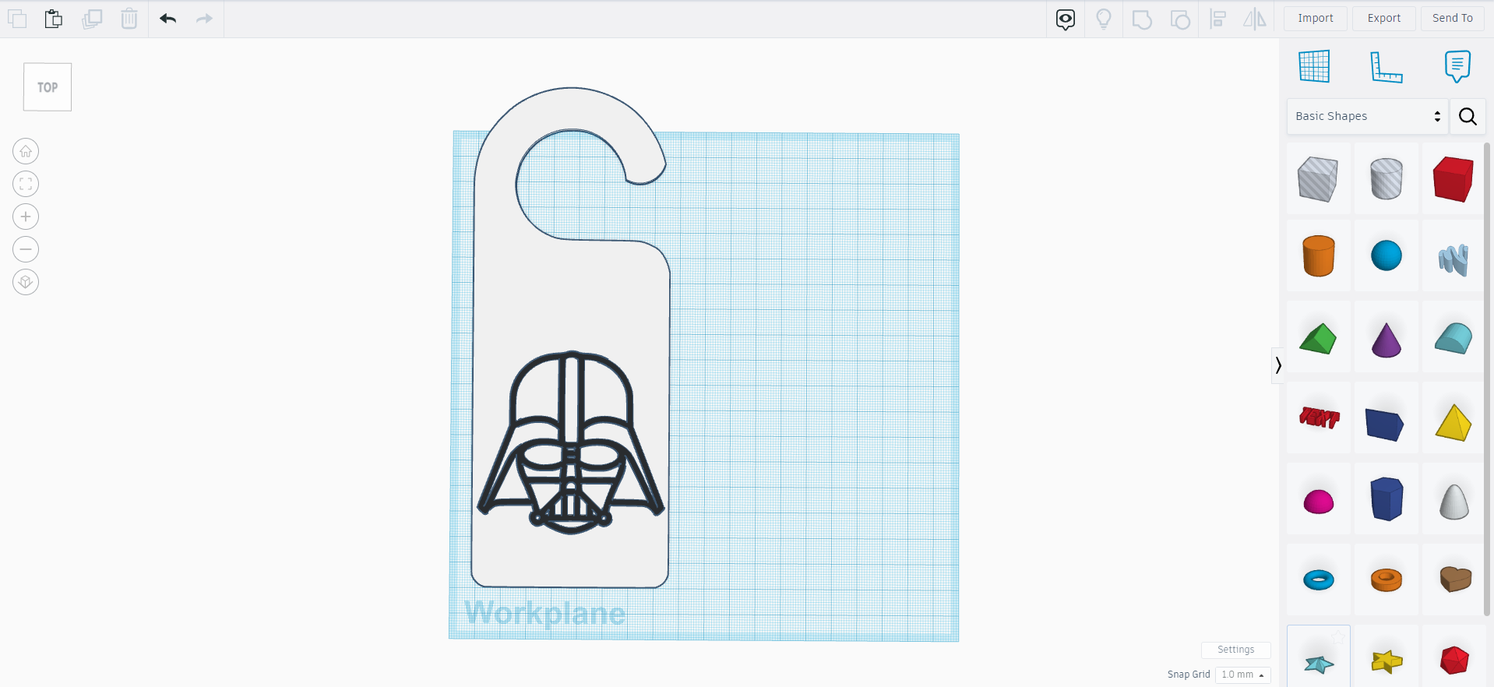Select the Scribble shape

point(1453,259)
